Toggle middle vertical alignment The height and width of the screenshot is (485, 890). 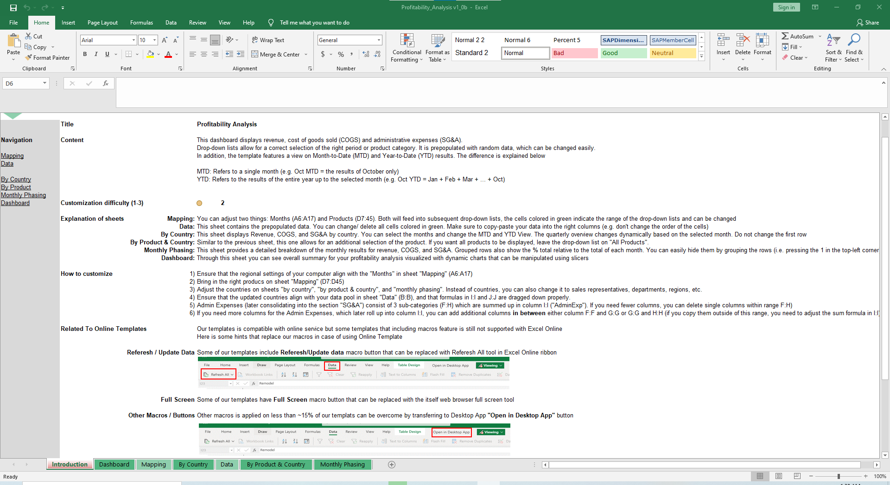click(x=204, y=40)
